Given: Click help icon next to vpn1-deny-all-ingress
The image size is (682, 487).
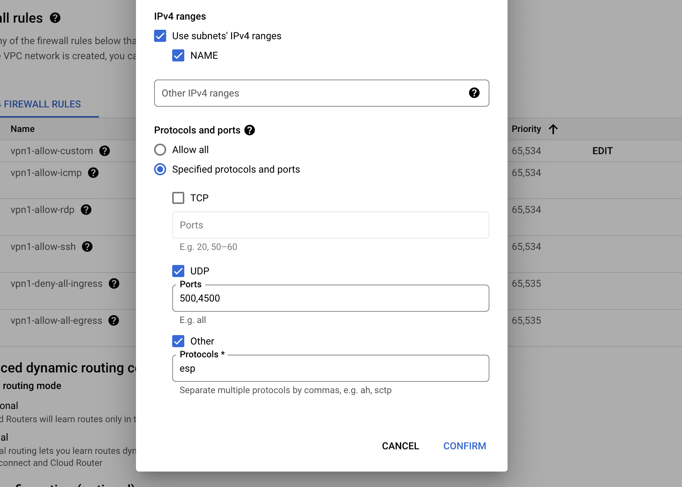Looking at the screenshot, I should click(114, 283).
